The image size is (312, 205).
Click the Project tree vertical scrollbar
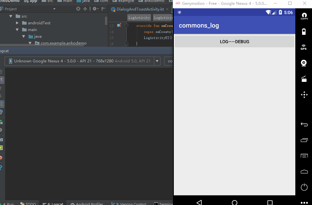tap(106, 21)
